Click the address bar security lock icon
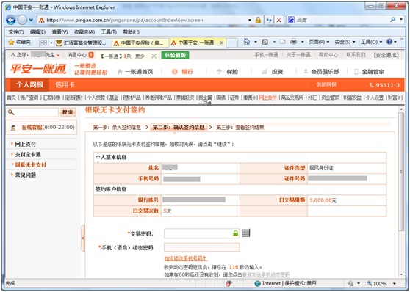The height and width of the screenshot is (292, 410). tap(258, 20)
